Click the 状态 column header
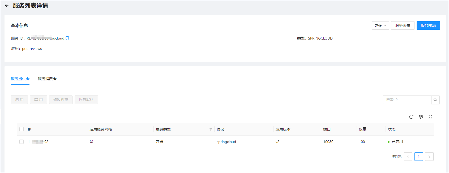The image size is (449, 173). (392, 129)
